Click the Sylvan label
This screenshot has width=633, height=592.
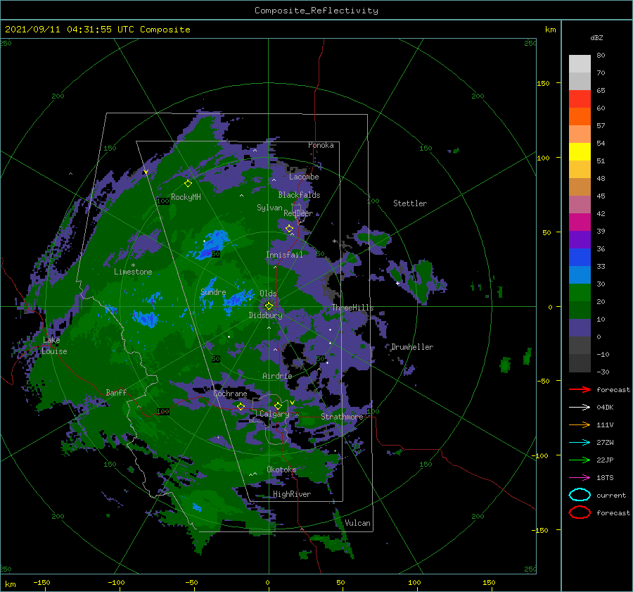(269, 208)
